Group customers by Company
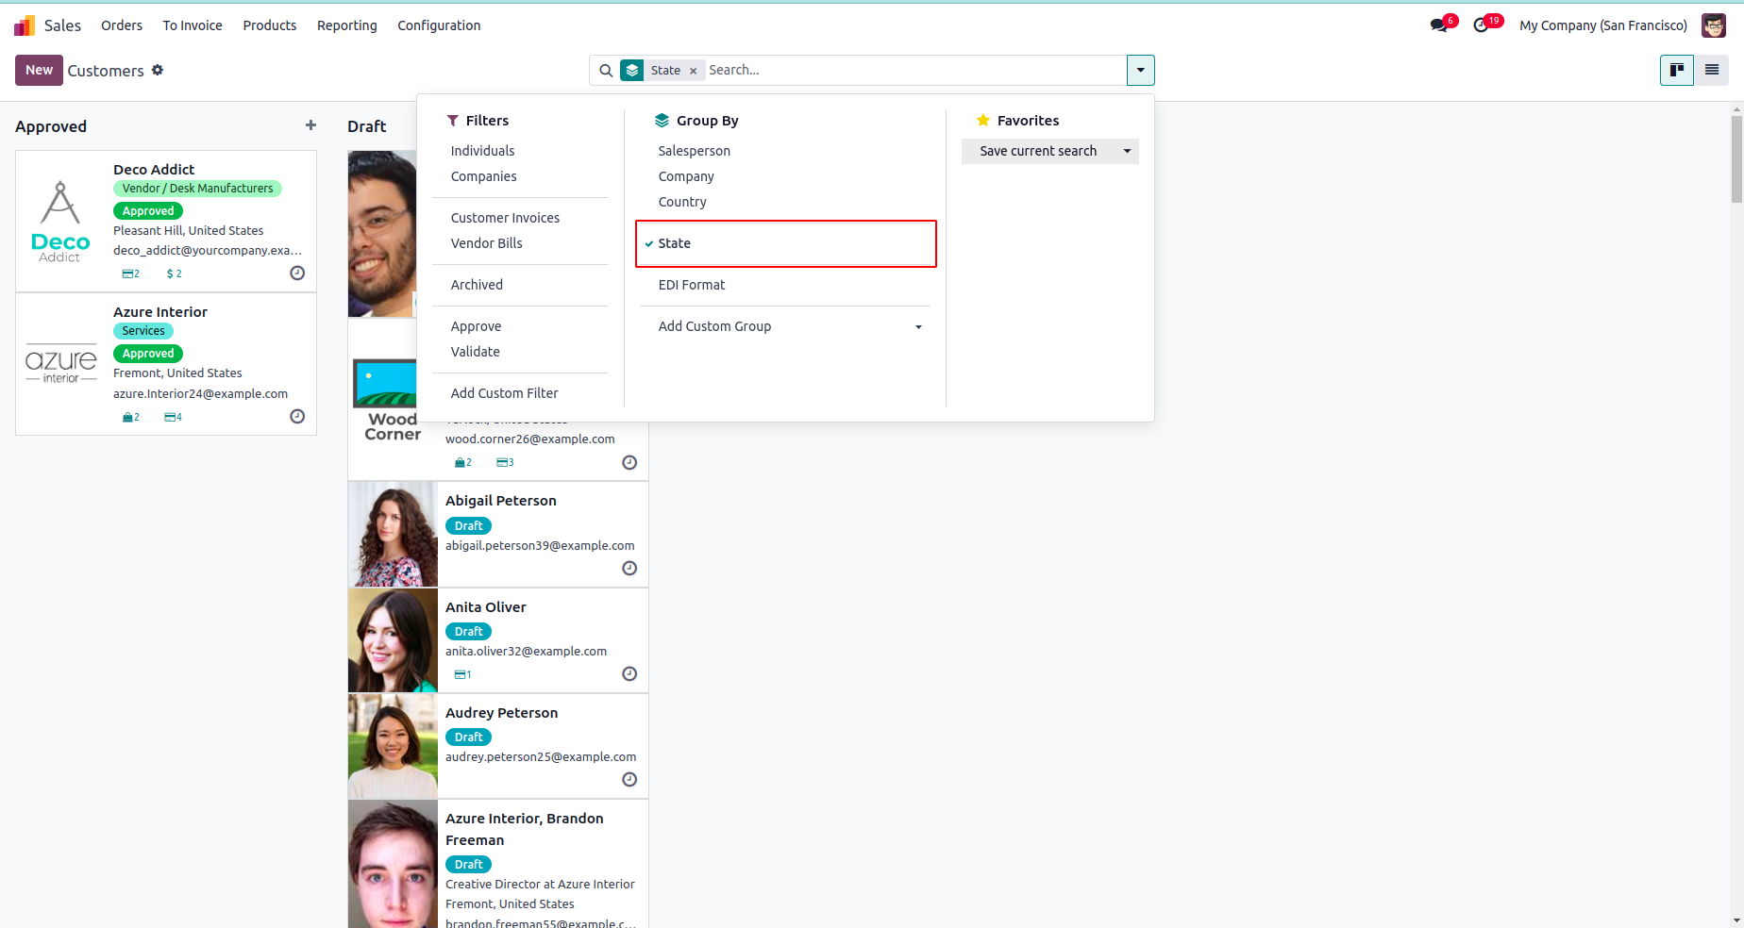This screenshot has height=928, width=1744. [x=686, y=176]
